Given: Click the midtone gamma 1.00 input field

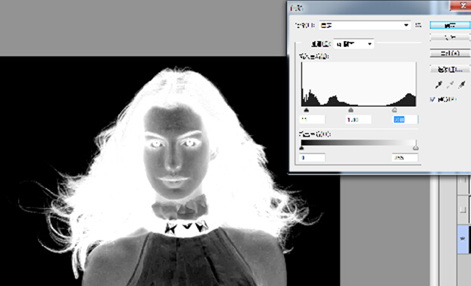Looking at the screenshot, I should [358, 120].
